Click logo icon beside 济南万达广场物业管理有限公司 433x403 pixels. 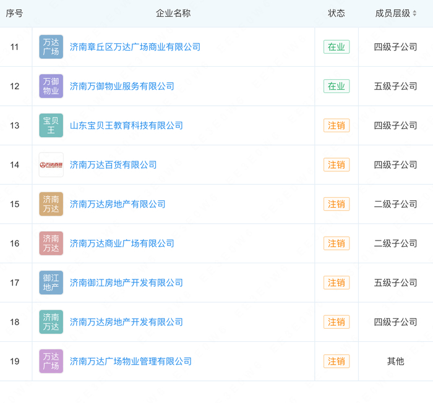point(51,361)
